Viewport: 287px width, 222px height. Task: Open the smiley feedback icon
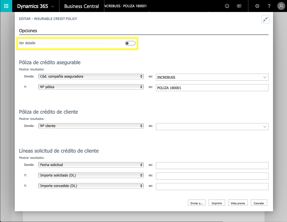(x=227, y=6)
